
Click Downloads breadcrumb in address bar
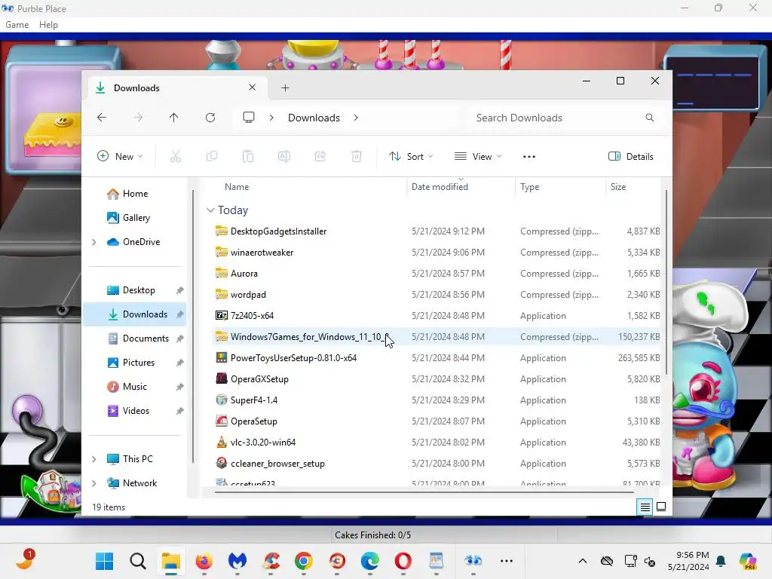pos(314,118)
